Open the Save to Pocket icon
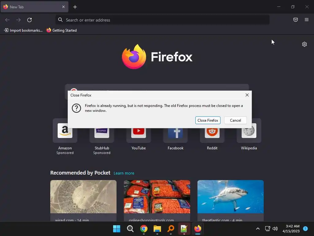The image size is (314, 236). click(x=295, y=20)
